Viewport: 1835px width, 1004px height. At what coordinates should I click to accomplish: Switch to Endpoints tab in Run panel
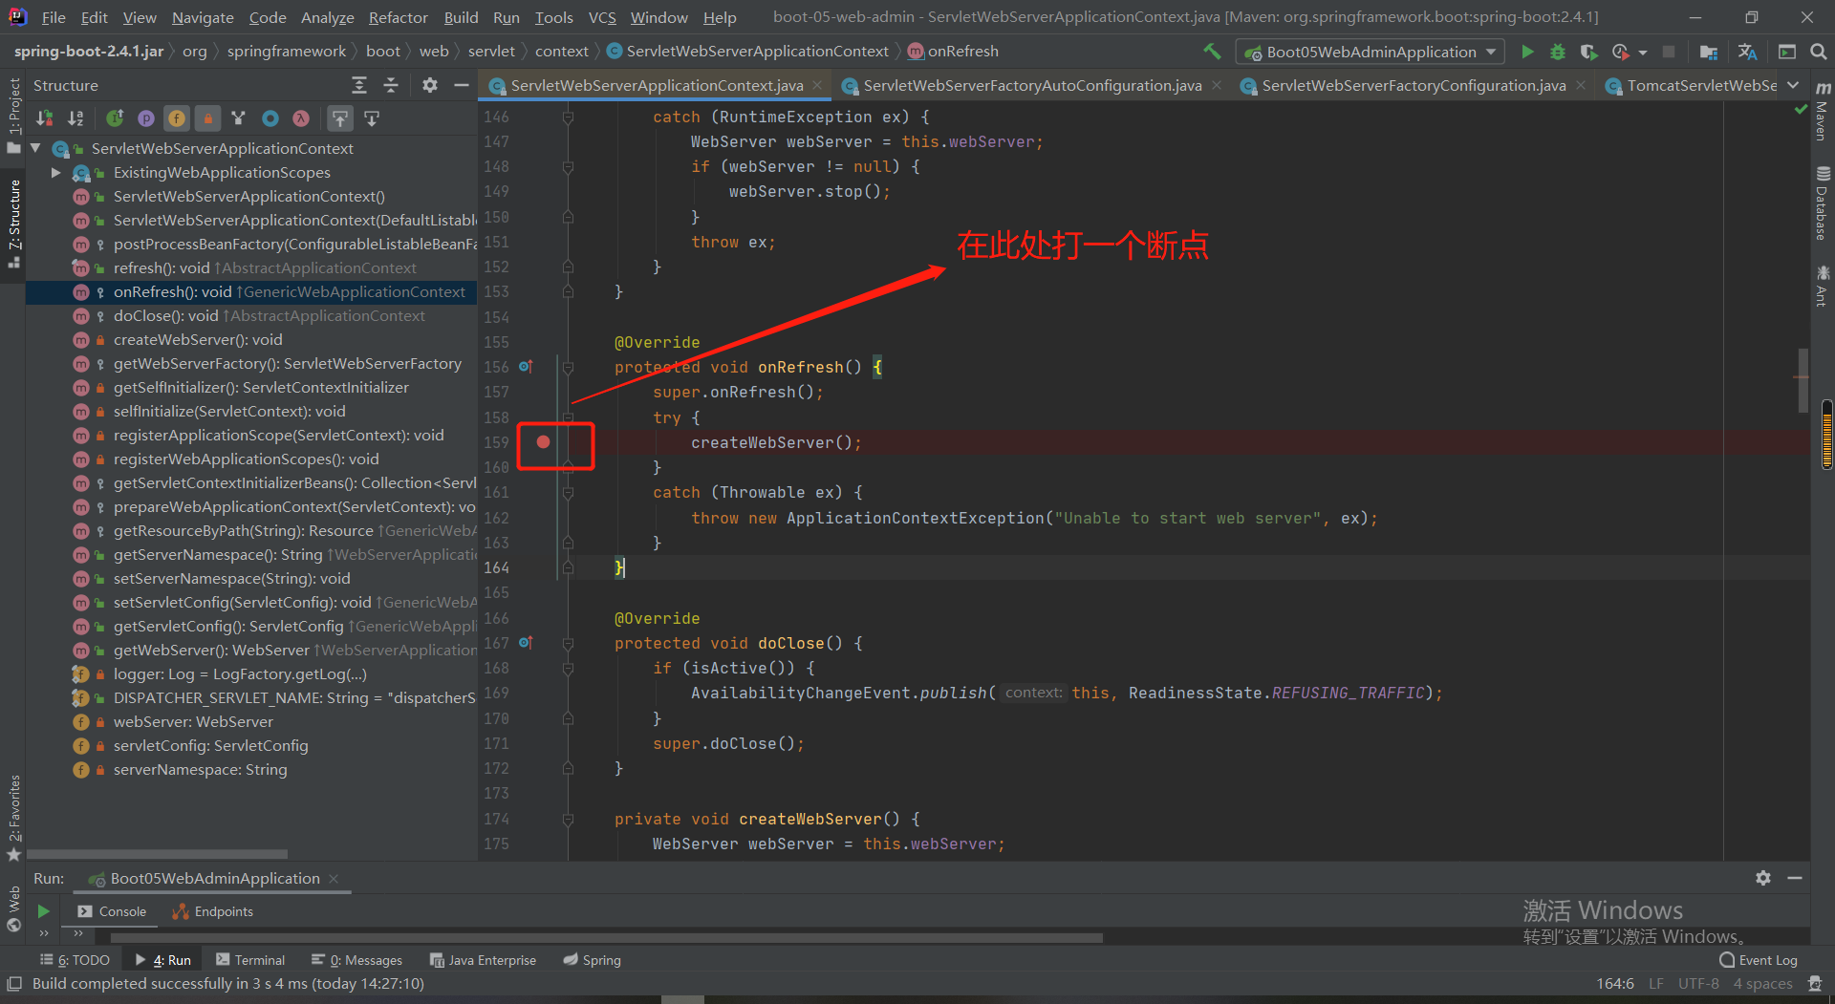(x=212, y=911)
